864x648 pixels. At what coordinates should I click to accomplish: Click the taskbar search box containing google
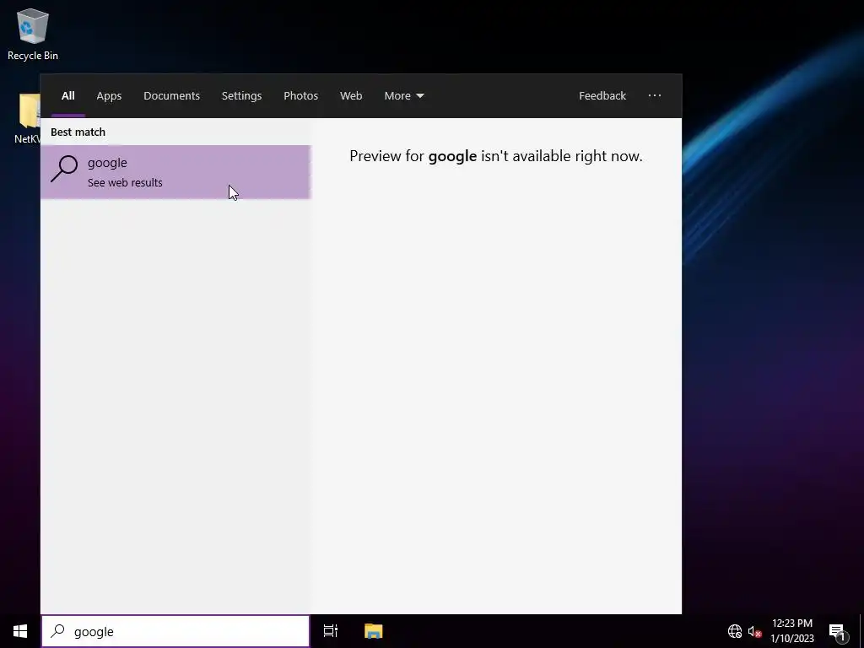175,631
